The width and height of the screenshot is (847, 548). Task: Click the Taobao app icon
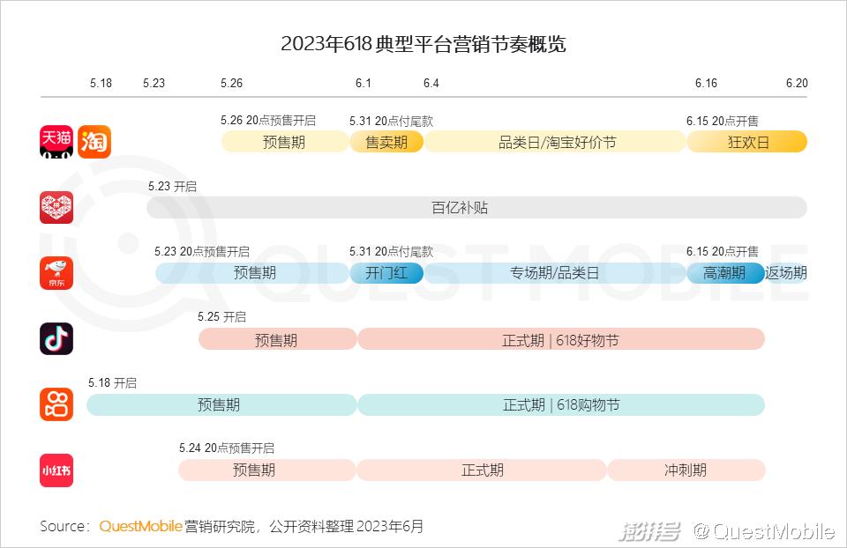(94, 142)
